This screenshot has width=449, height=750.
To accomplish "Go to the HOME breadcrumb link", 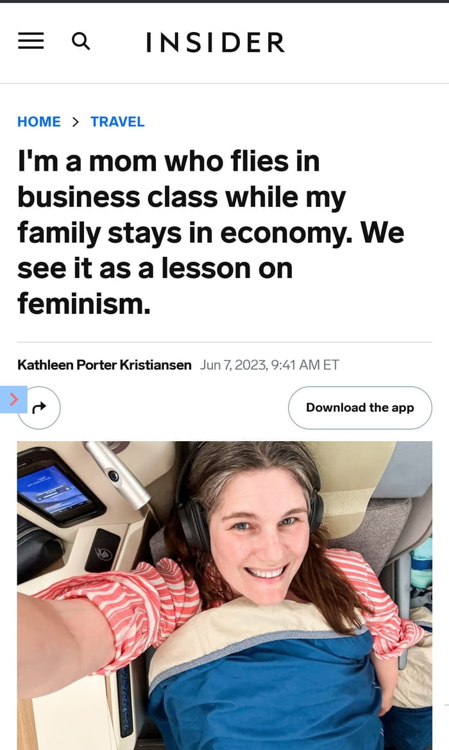I will tap(39, 122).
